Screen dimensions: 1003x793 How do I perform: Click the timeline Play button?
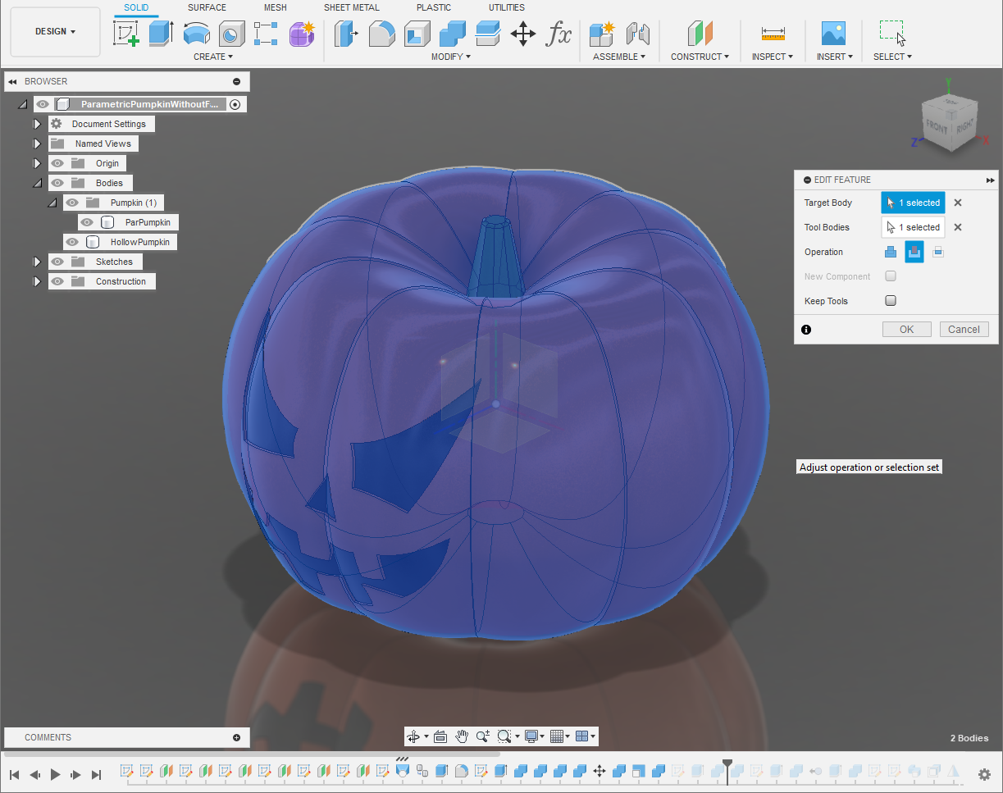pyautogui.click(x=56, y=774)
